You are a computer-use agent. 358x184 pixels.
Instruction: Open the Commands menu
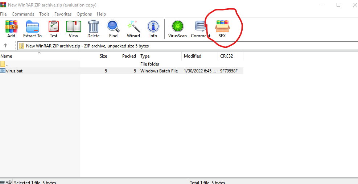coord(23,14)
